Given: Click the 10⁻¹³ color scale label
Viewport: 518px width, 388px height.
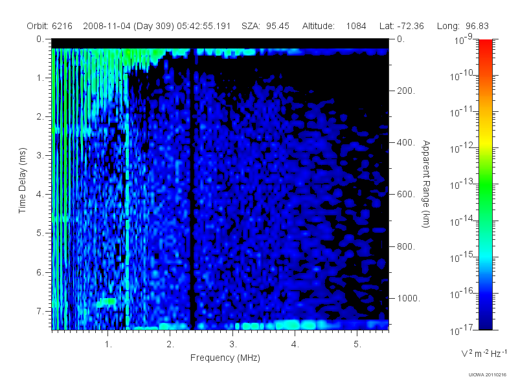Looking at the screenshot, I should click(x=462, y=184).
